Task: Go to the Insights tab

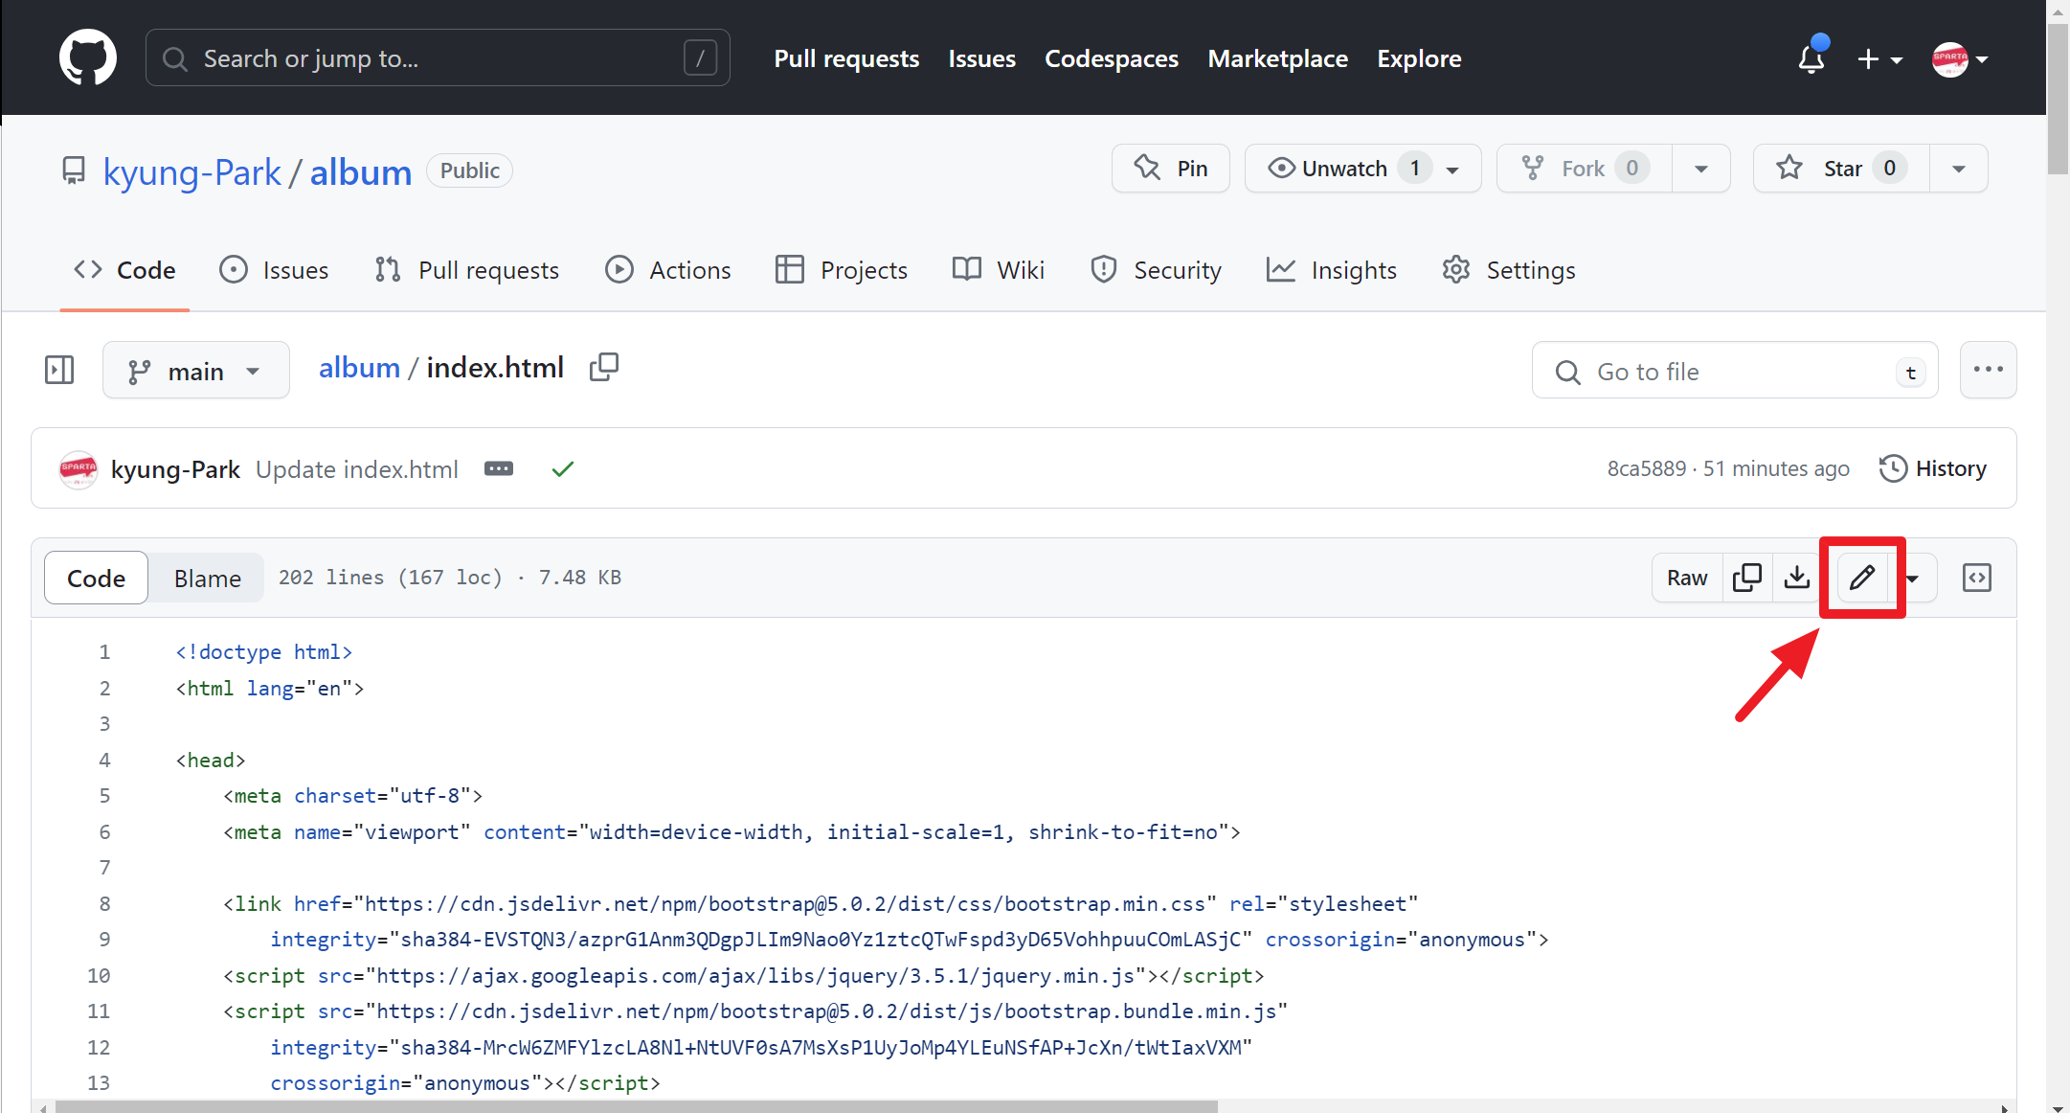Action: (1332, 270)
